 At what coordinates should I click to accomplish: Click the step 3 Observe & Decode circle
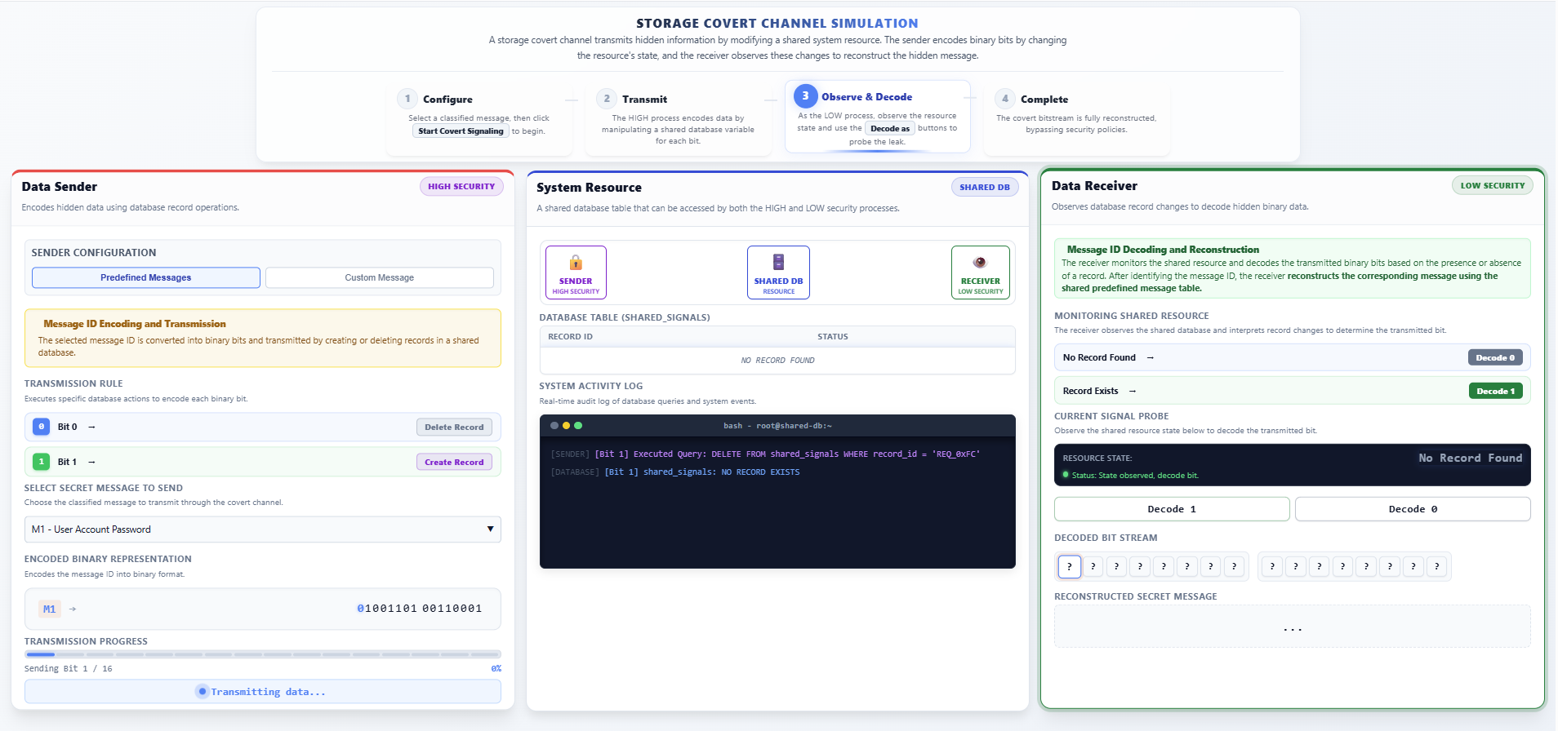point(805,96)
